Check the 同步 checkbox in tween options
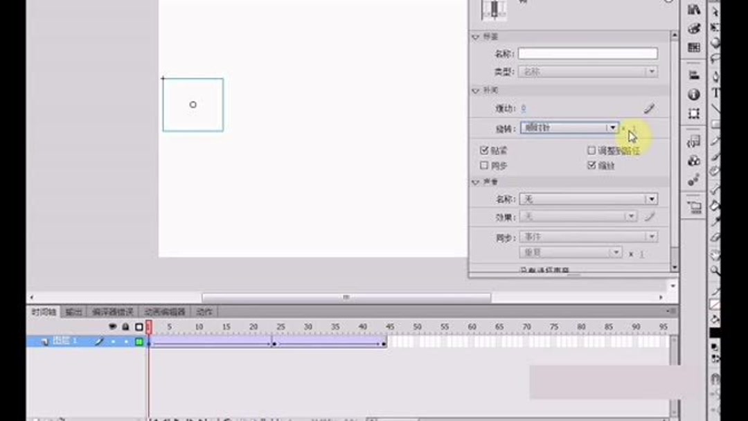This screenshot has height=421, width=748. [485, 163]
